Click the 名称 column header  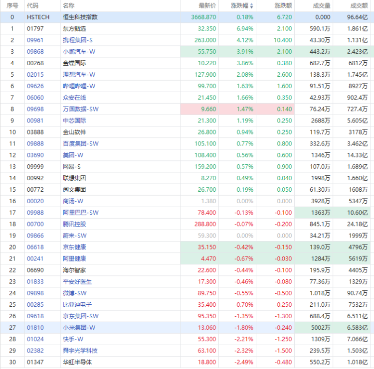click(69, 5)
